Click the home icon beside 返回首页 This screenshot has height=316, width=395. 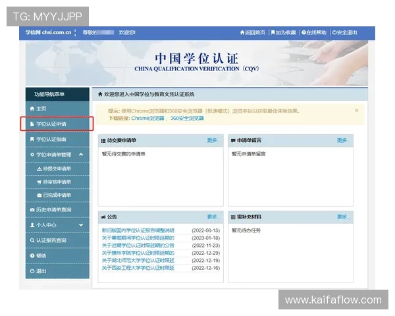(x=242, y=32)
